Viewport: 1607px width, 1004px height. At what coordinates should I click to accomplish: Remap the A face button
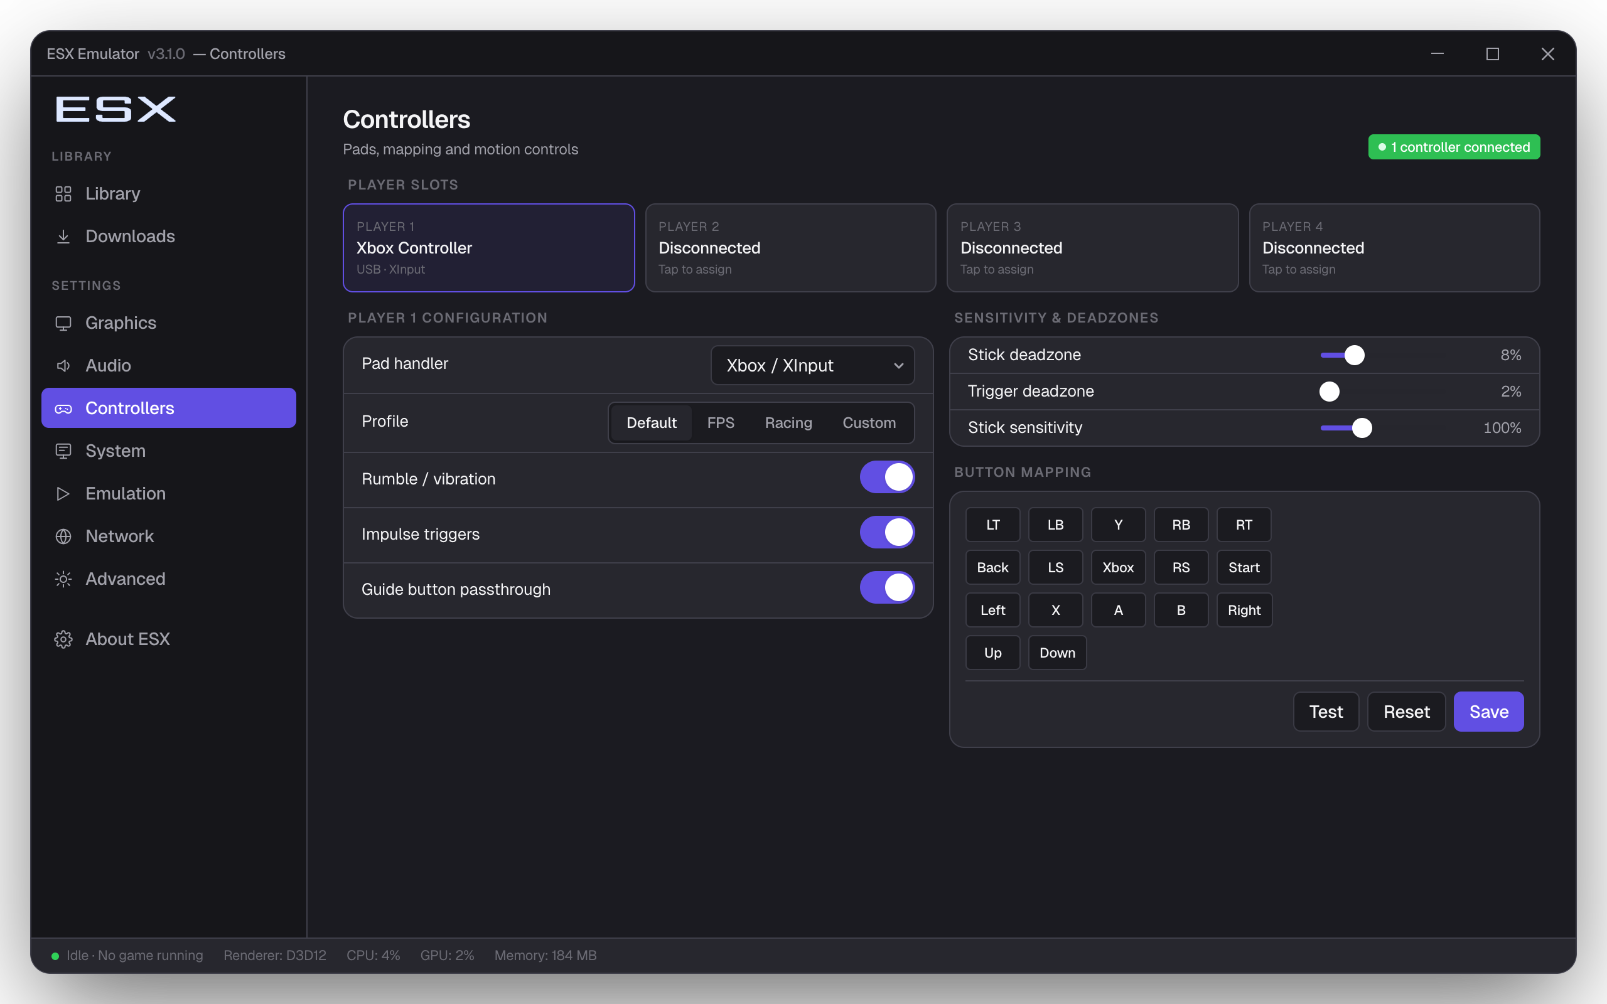point(1118,610)
